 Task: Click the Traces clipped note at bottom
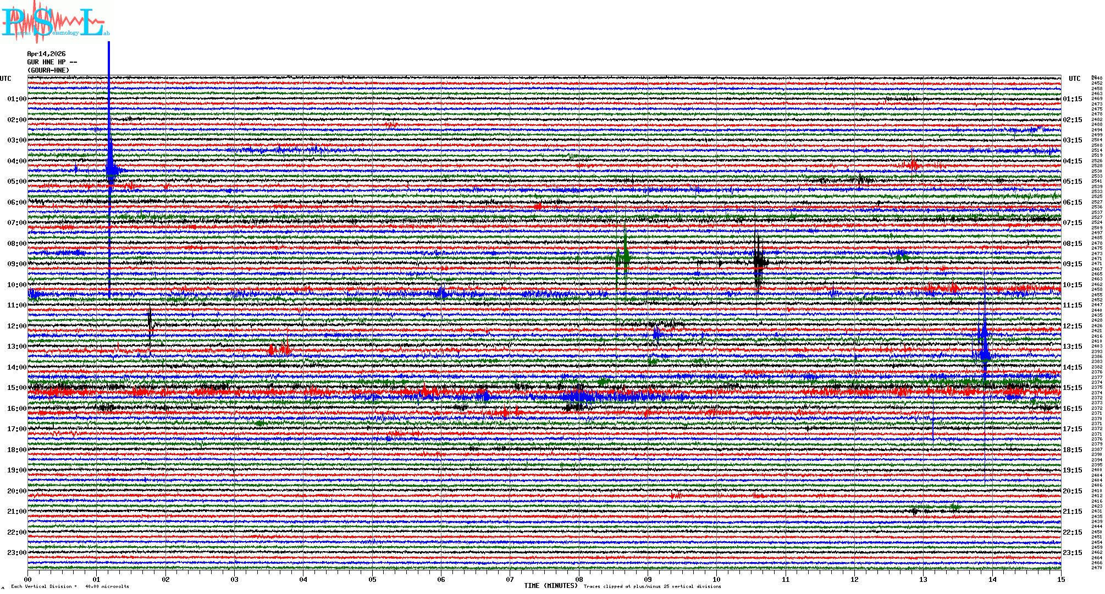pyautogui.click(x=652, y=586)
